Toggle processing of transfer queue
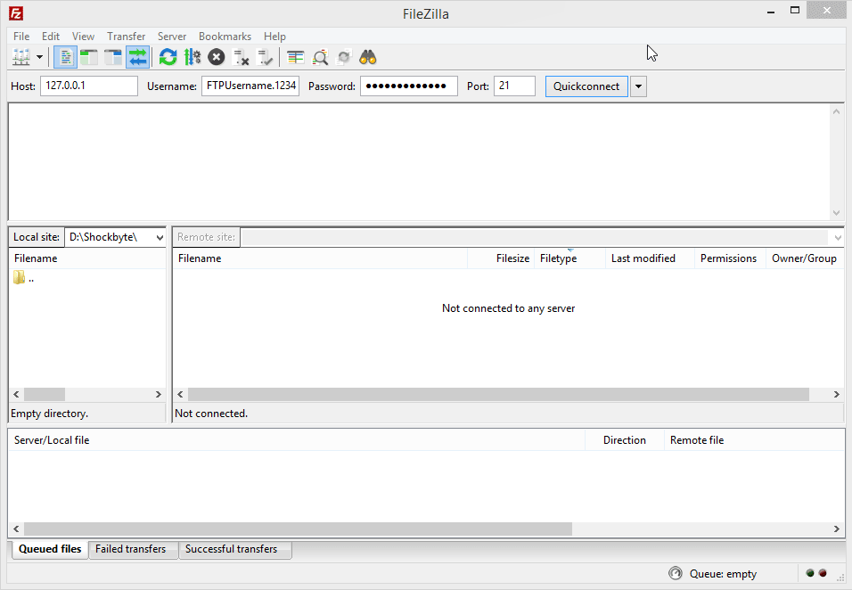Image resolution: width=852 pixels, height=590 pixels. pos(193,57)
